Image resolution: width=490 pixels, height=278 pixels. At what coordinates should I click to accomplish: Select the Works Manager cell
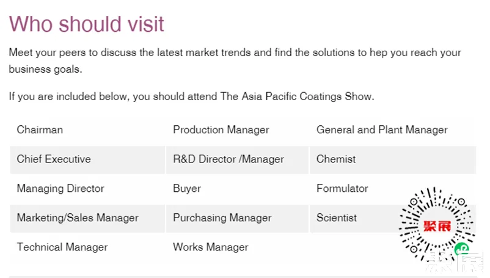pyautogui.click(x=211, y=247)
